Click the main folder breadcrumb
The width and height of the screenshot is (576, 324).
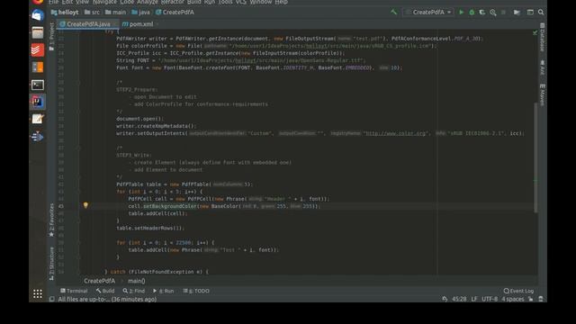coord(115,12)
